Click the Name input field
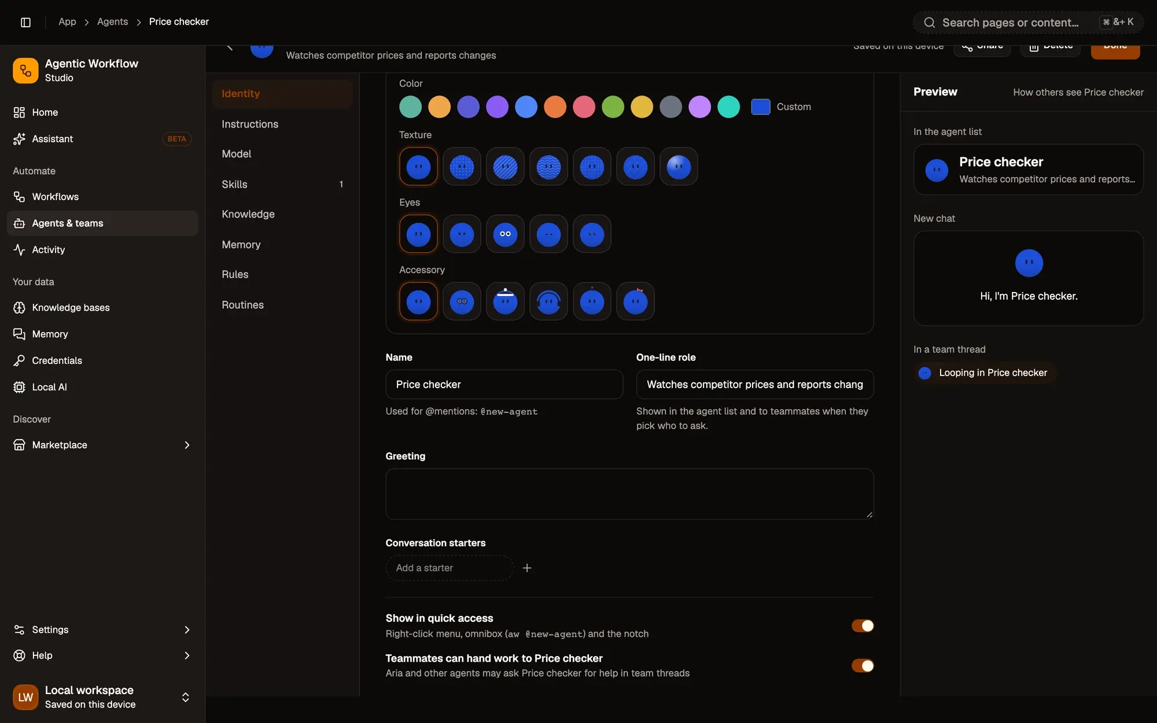The width and height of the screenshot is (1157, 723). coord(504,385)
